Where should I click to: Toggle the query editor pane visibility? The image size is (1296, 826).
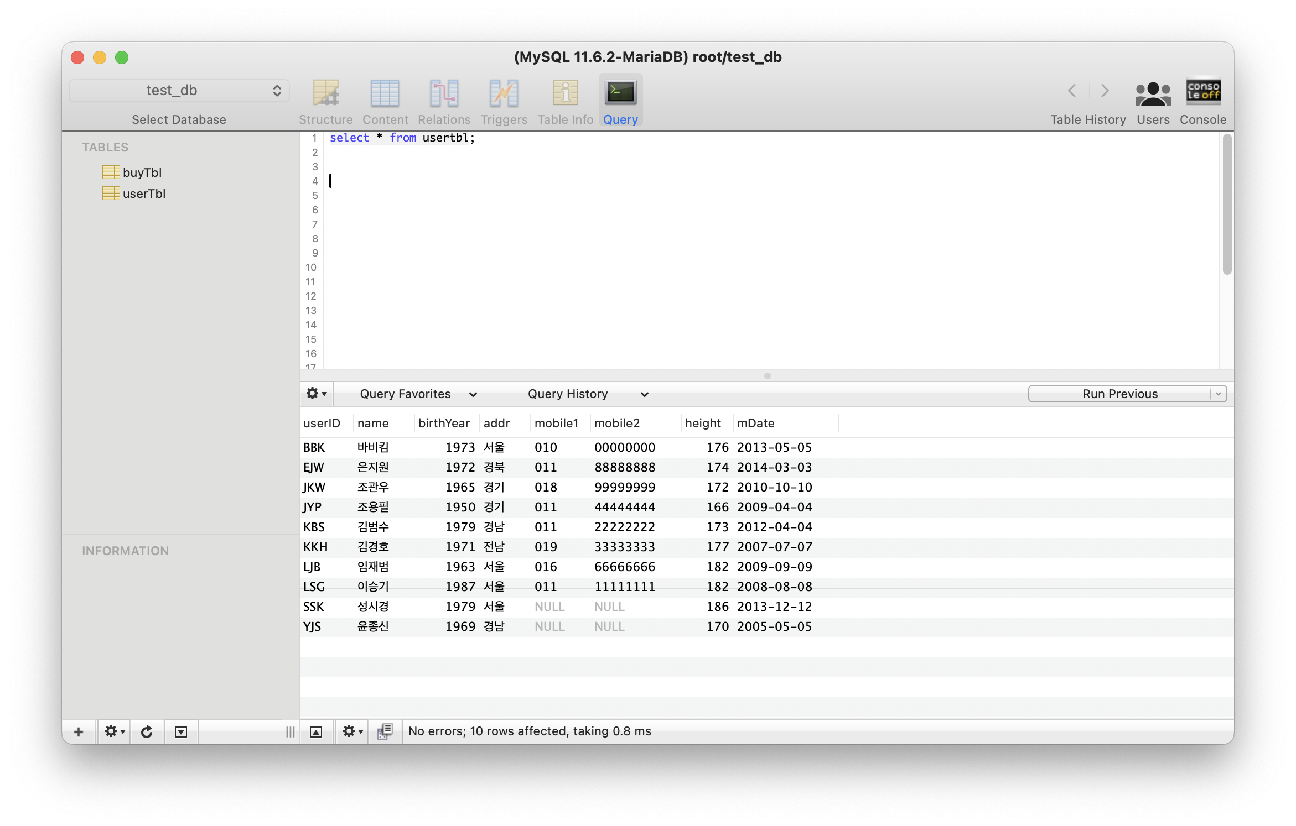[x=316, y=732]
